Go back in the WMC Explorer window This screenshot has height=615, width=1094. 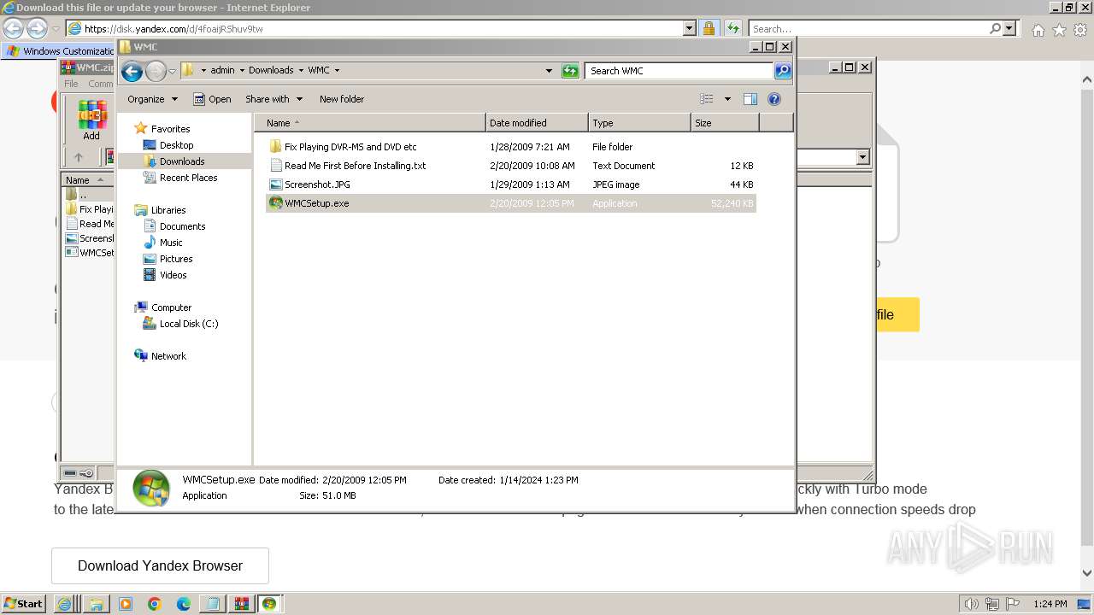point(132,71)
